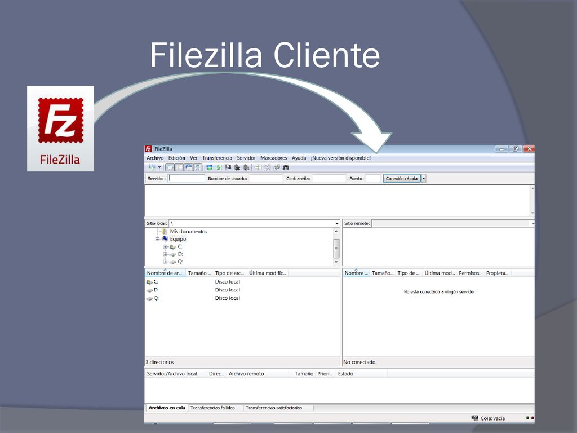Toggle directory comparison

pyautogui.click(x=267, y=167)
